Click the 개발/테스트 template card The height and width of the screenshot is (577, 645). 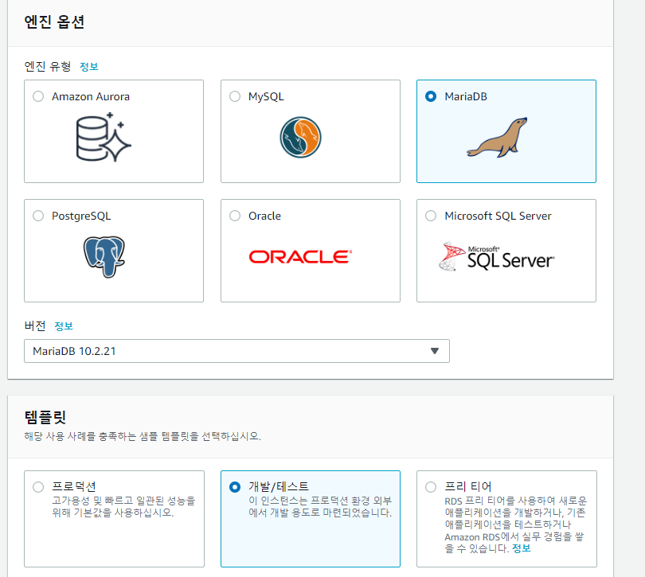[309, 521]
